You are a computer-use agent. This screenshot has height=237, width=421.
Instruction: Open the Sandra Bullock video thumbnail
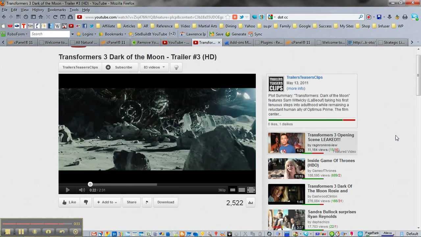point(286,220)
